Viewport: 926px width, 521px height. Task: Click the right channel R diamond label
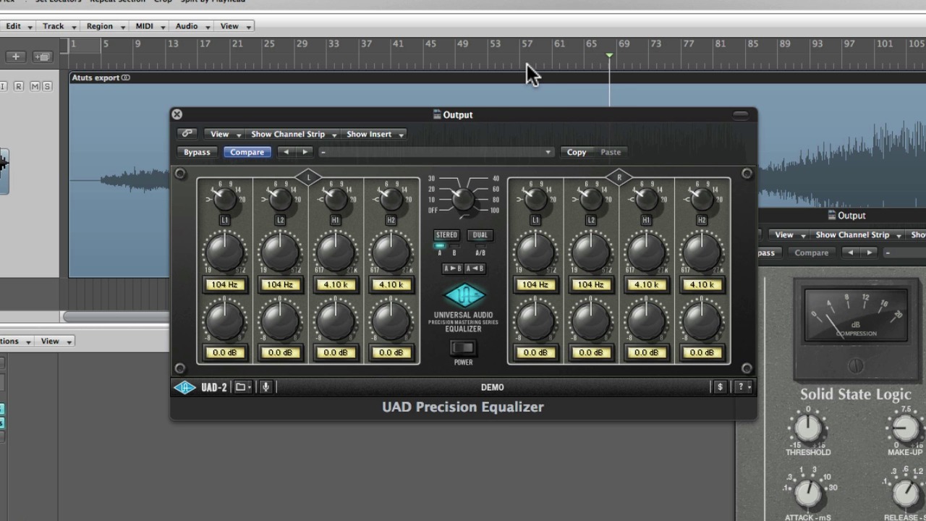(619, 177)
